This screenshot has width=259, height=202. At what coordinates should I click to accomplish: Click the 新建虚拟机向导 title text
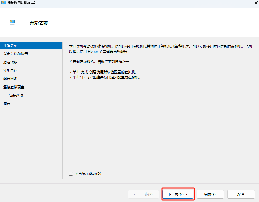point(22,3)
